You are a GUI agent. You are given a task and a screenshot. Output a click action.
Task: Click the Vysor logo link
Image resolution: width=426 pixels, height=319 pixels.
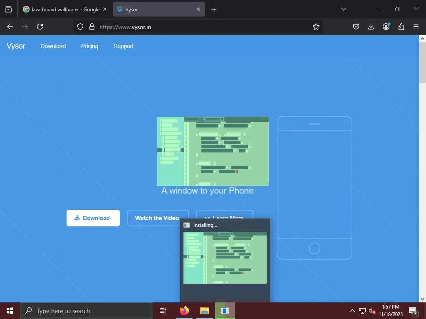16,46
